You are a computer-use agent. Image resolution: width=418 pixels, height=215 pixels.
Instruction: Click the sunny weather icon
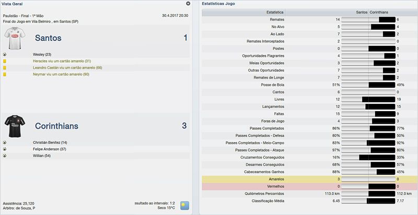coord(184,205)
